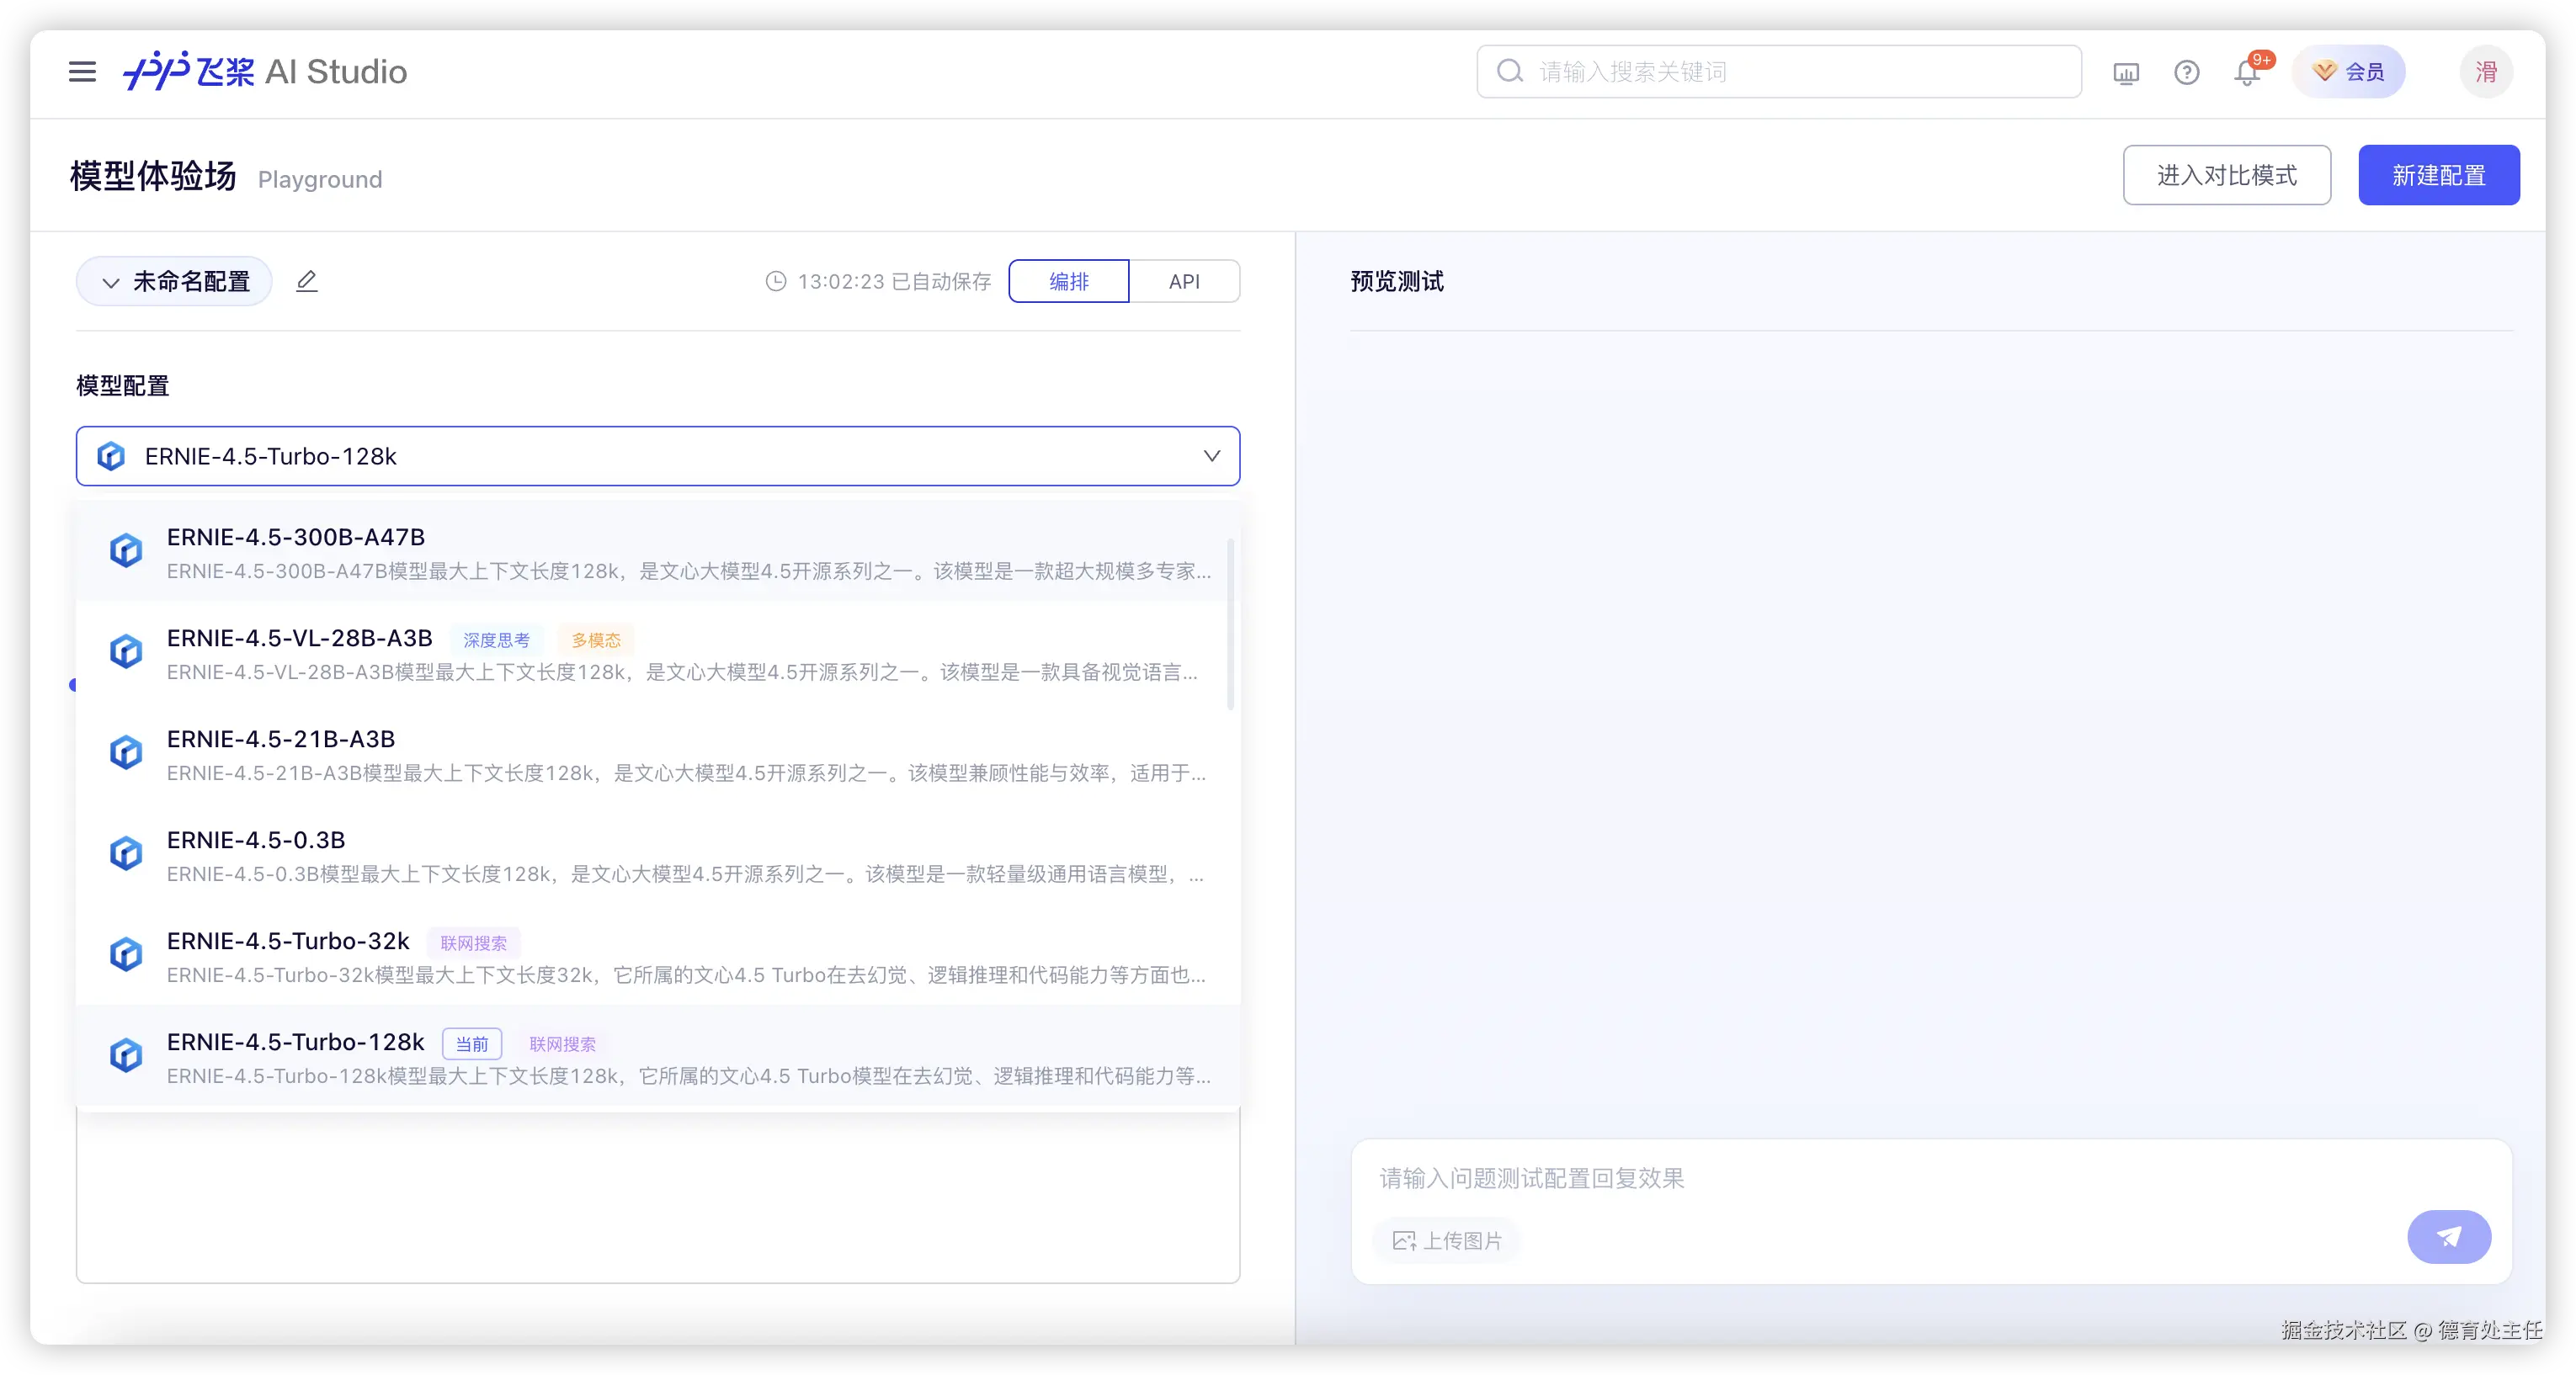Click the 新建配置 button
Image resolution: width=2576 pixels, height=1375 pixels.
click(2438, 176)
